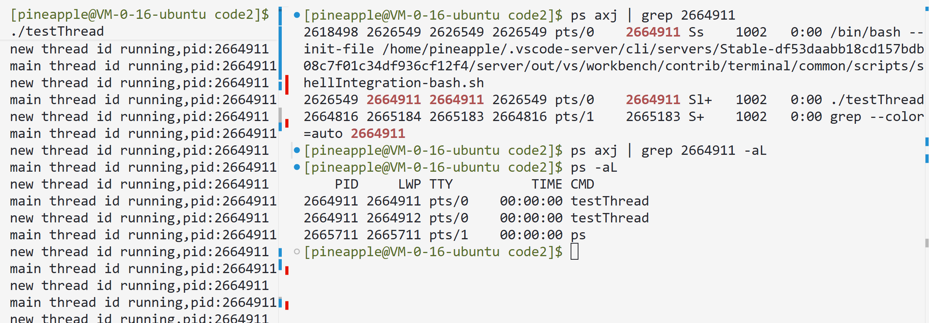
Task: Click the TIME column header
Action: [547, 184]
